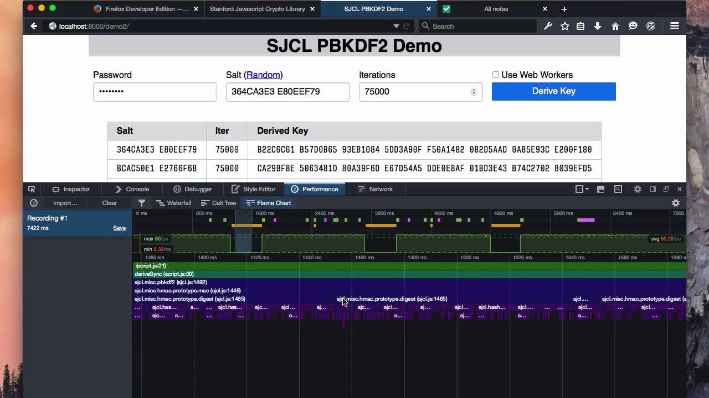This screenshot has height=398, width=709.
Task: Toggle the split console icon
Action: point(600,189)
